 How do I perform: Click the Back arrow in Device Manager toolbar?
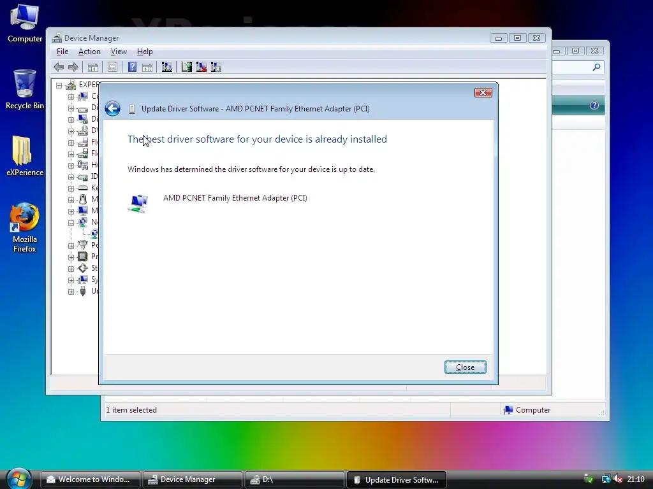click(59, 67)
